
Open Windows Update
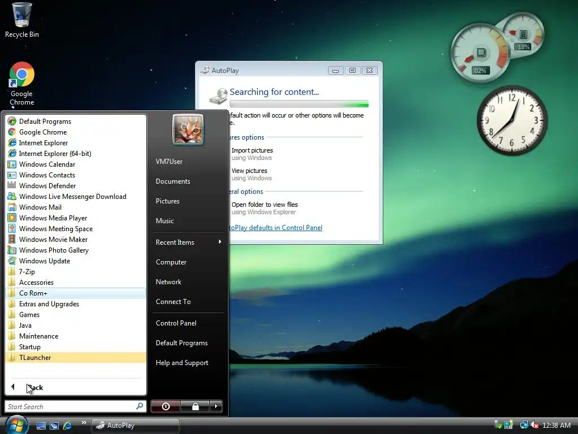point(76,261)
